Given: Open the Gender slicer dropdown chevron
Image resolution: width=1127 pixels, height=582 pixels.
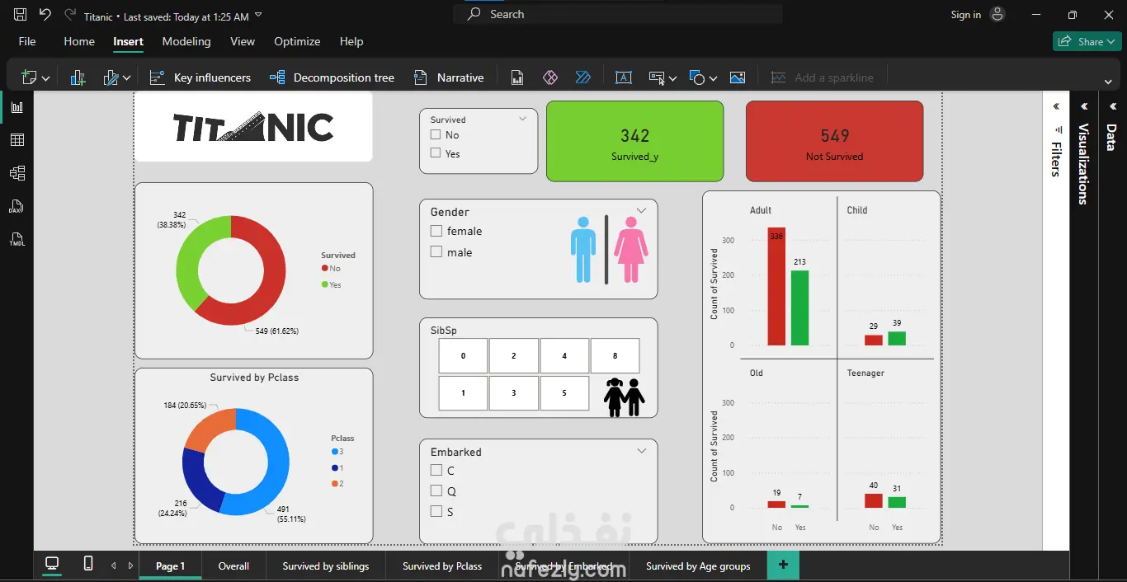Looking at the screenshot, I should point(641,211).
